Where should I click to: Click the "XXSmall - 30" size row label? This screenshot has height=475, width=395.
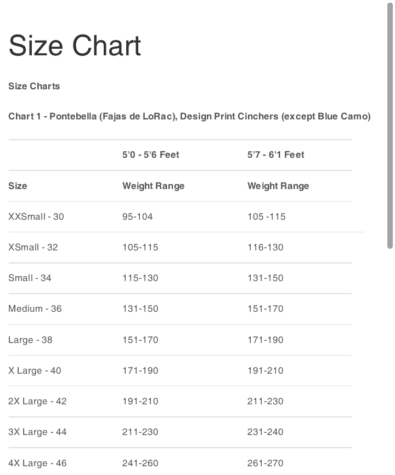pyautogui.click(x=36, y=216)
